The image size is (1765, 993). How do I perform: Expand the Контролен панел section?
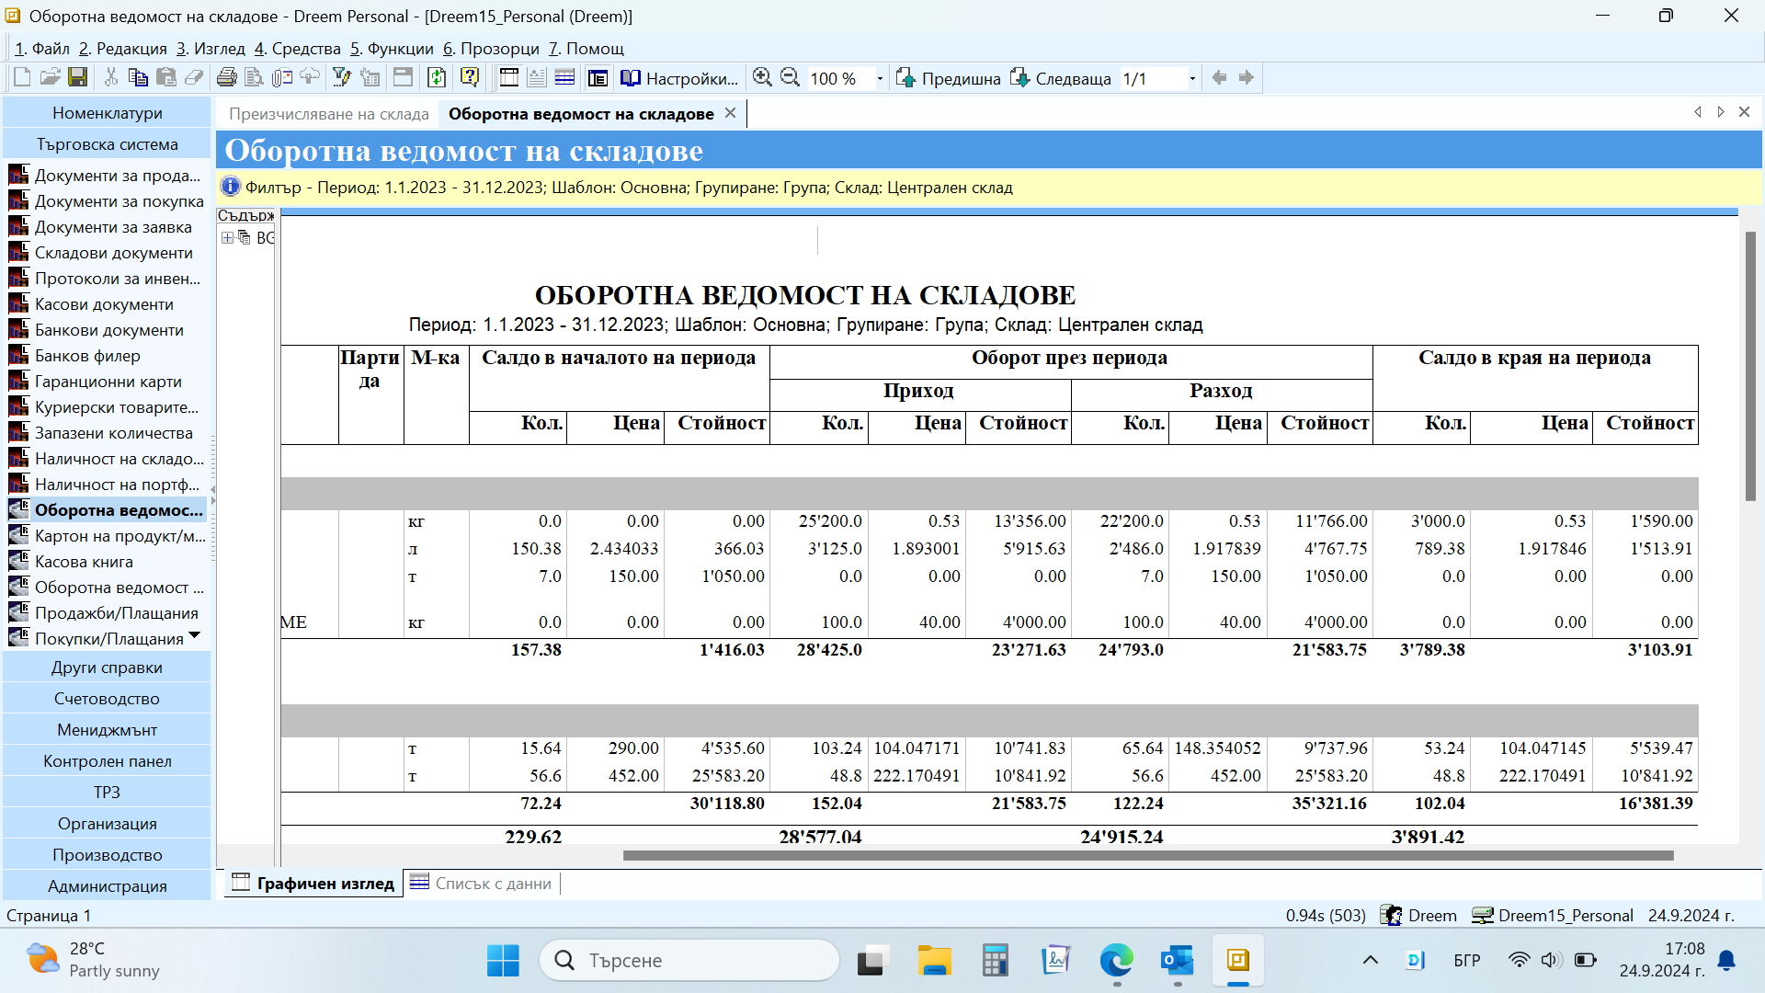point(108,761)
